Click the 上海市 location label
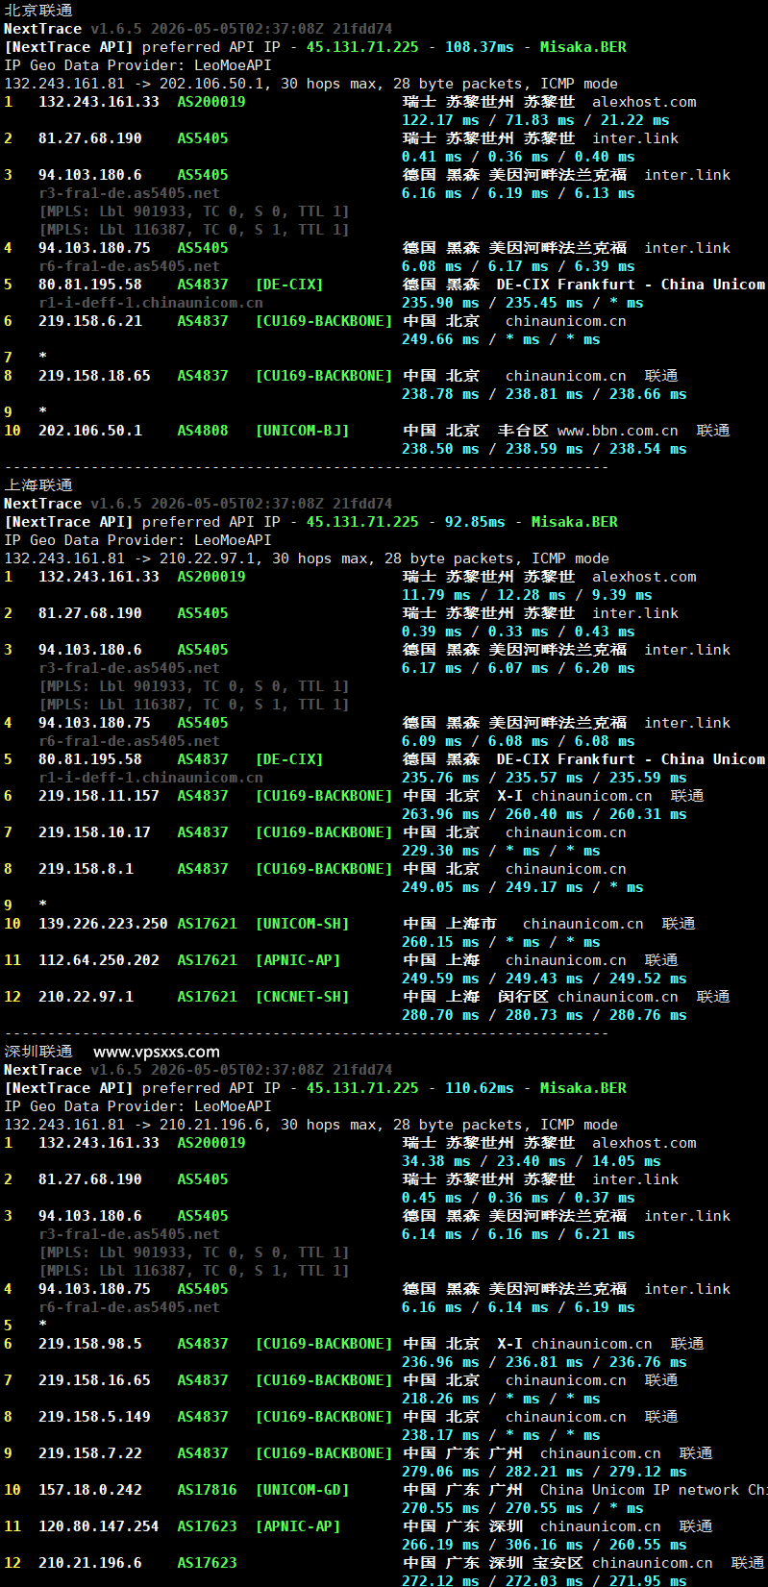Image resolution: width=768 pixels, height=1587 pixels. (x=471, y=924)
